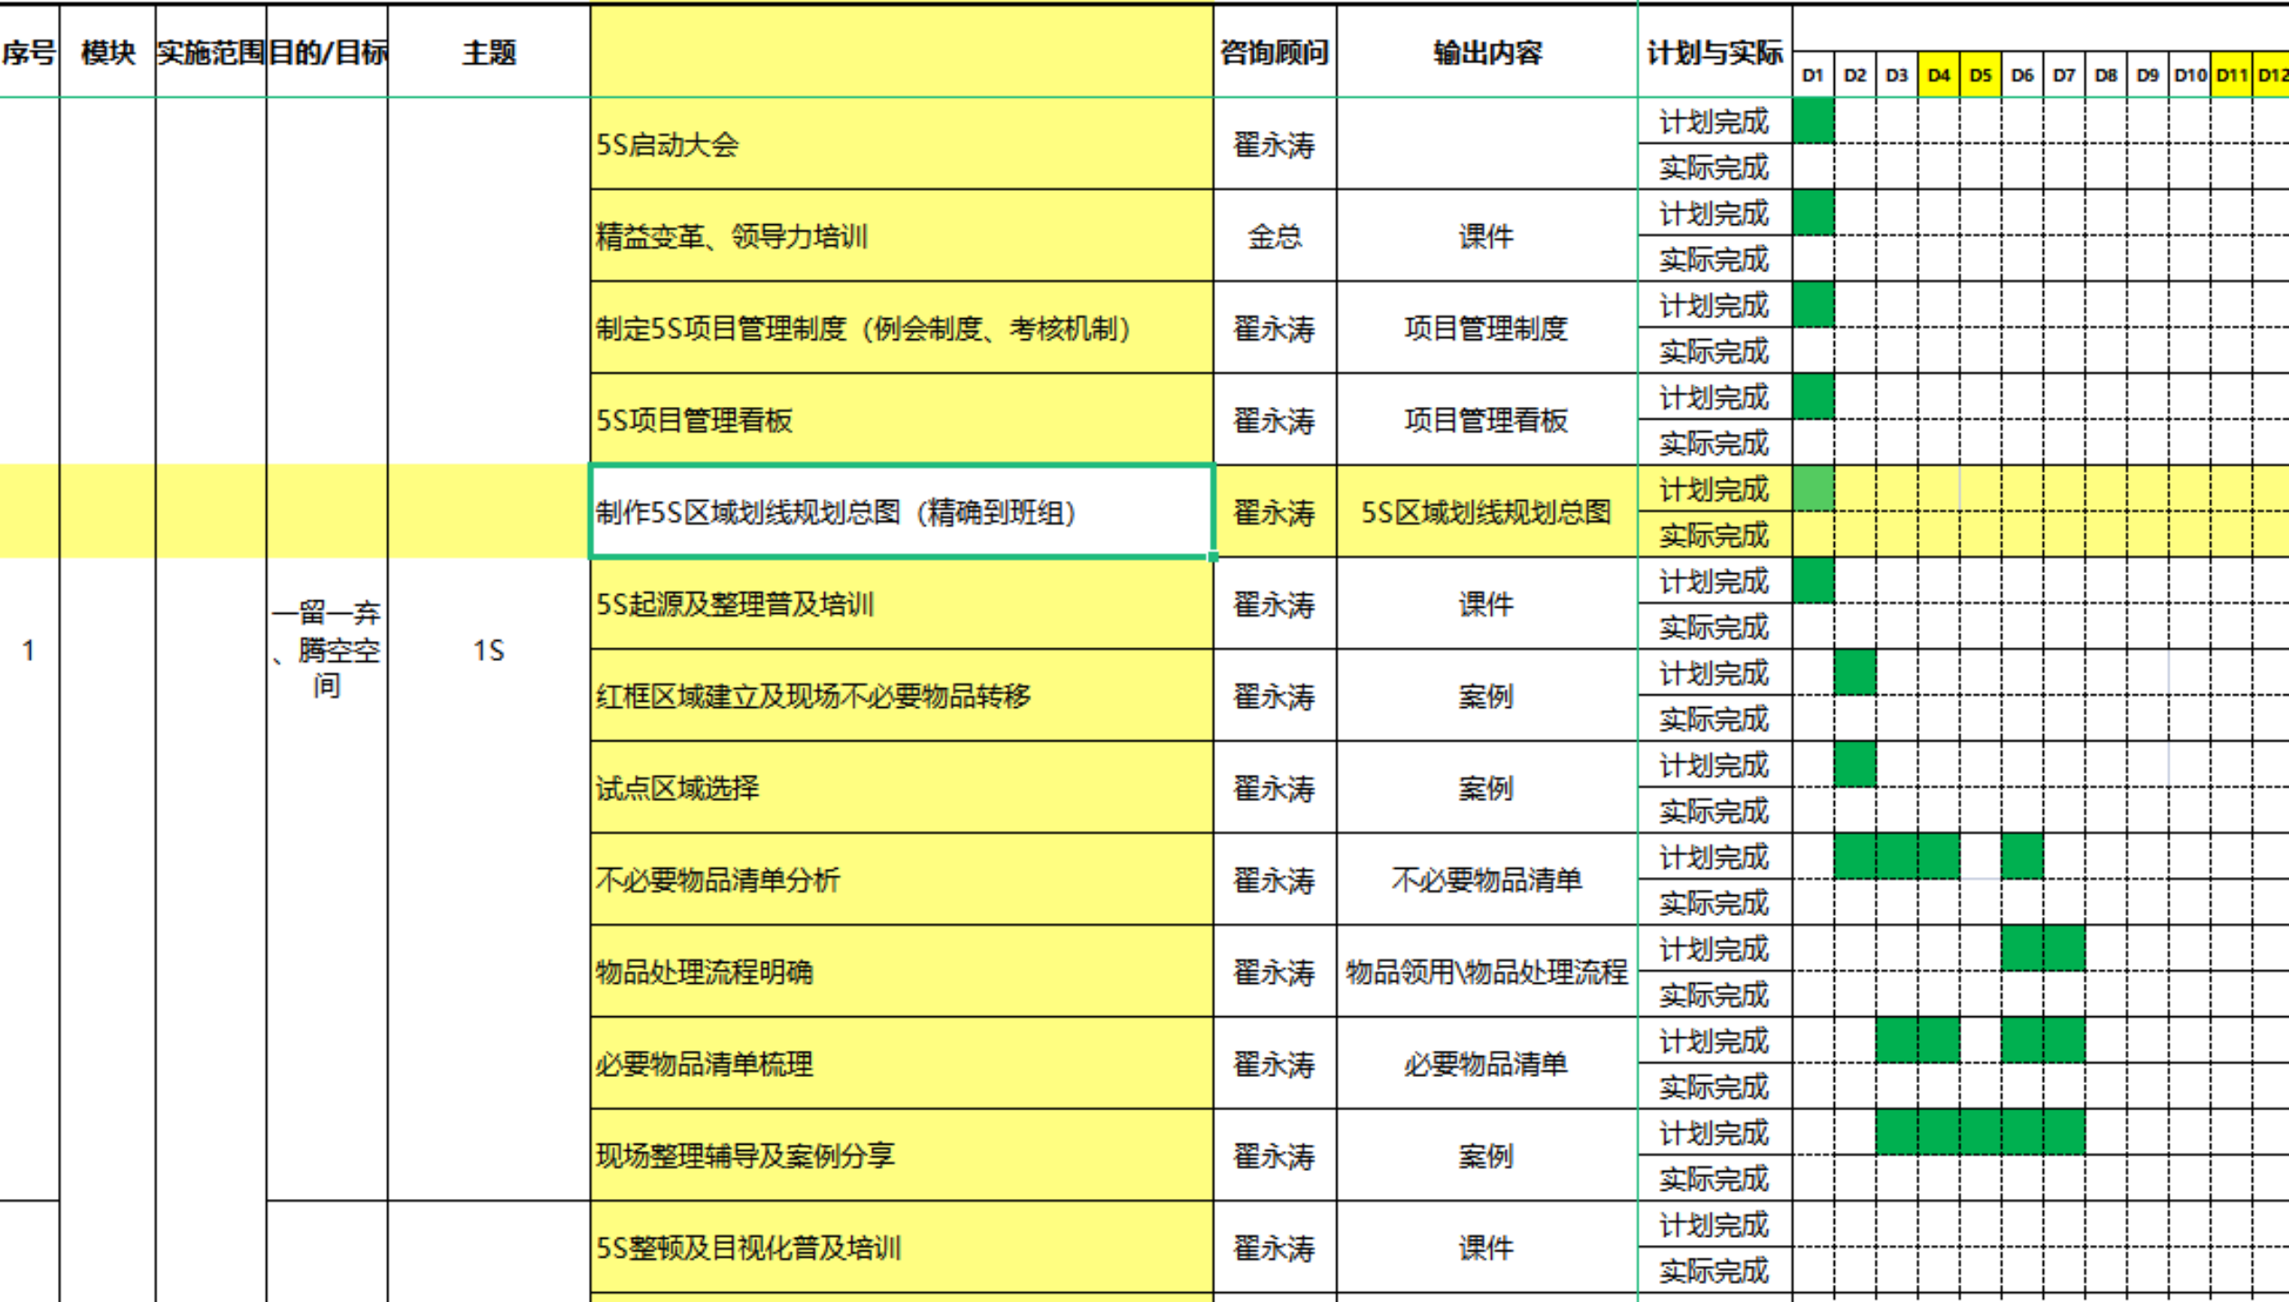Click the 金总 consultant cell

coord(1274,236)
